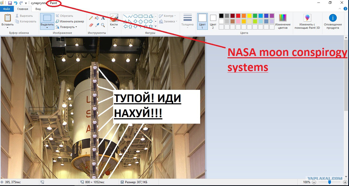The height and width of the screenshot is (186, 349).
Task: Open Изменить с помощью Paint 3D
Action: [307, 21]
